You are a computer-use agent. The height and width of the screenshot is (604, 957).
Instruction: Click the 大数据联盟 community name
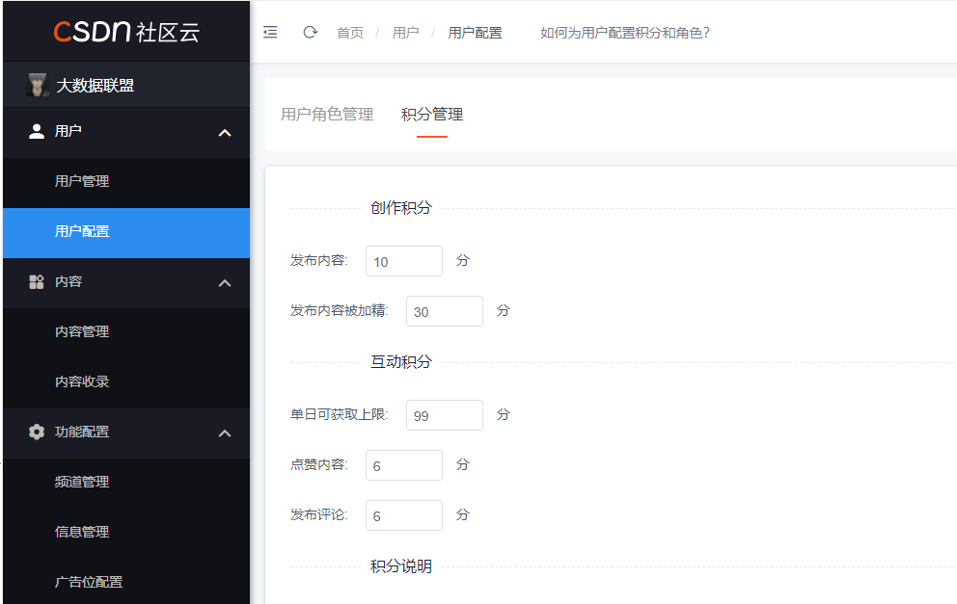click(96, 86)
